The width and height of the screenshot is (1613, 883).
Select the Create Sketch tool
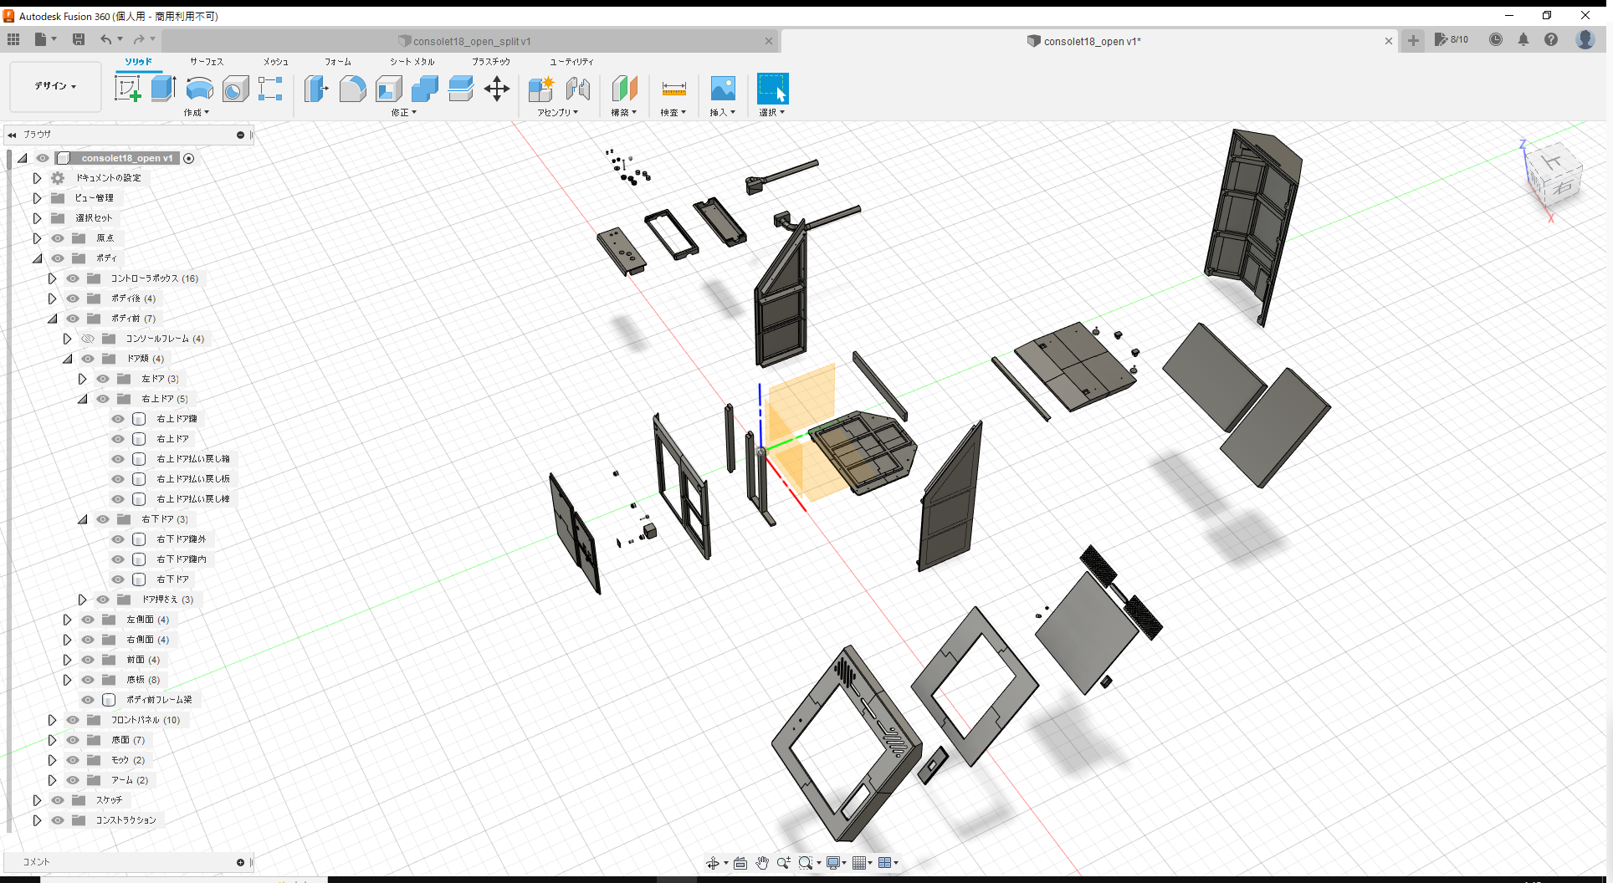tap(127, 88)
